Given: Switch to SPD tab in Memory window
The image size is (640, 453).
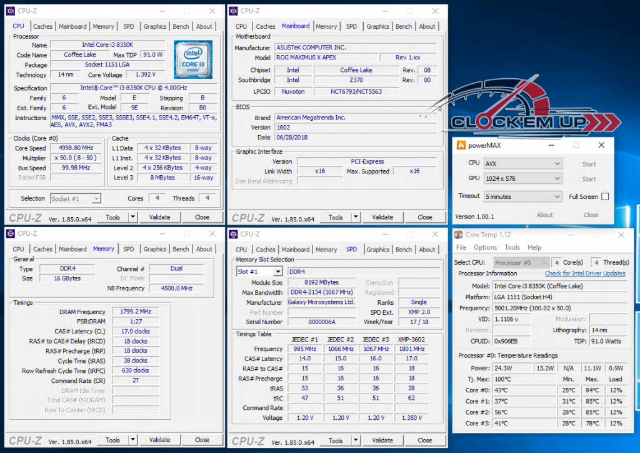Looking at the screenshot, I should click(129, 249).
